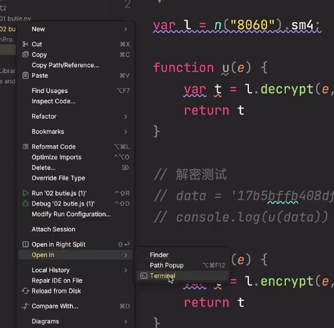Expand the New submenu arrow

click(126, 29)
